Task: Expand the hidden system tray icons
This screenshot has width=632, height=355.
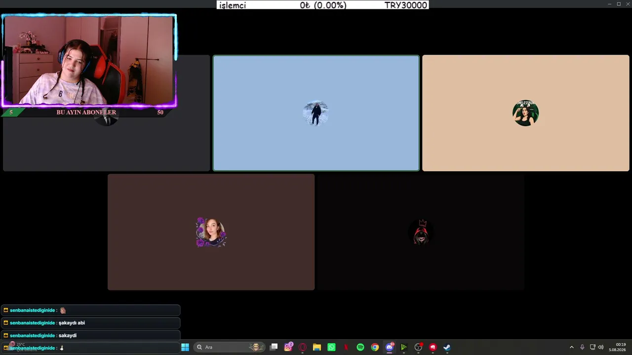Action: click(572, 347)
